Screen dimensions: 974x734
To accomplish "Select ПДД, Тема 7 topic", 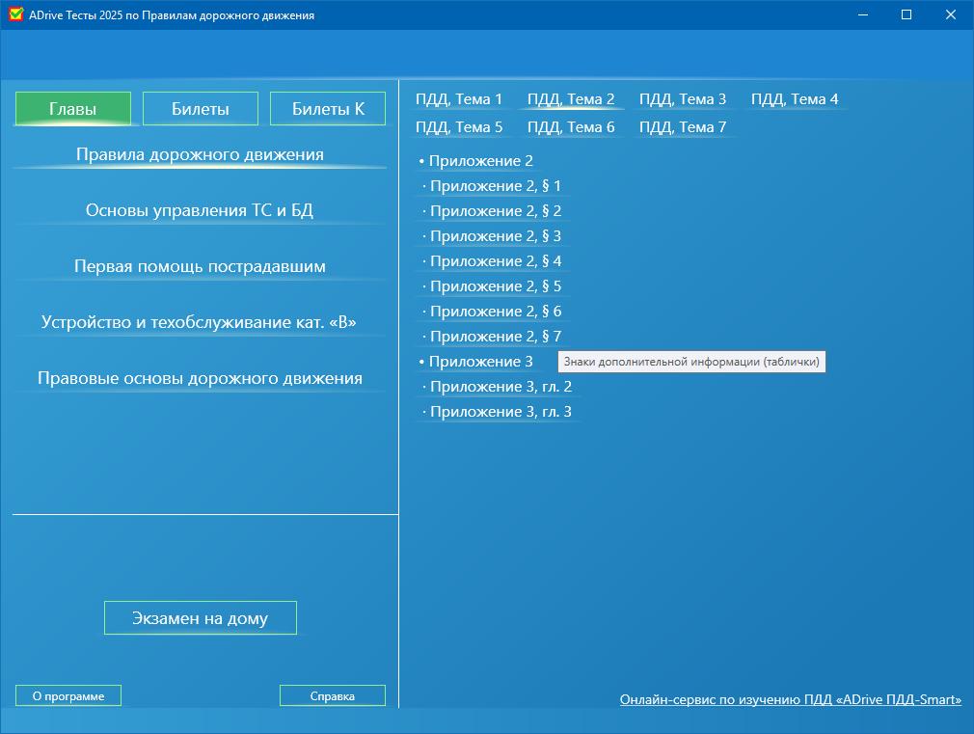I will (683, 127).
